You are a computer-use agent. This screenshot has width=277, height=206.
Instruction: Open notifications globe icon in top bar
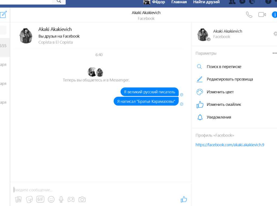[252, 2]
